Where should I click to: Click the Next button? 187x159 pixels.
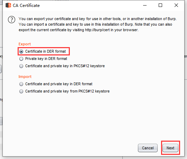[170, 148]
